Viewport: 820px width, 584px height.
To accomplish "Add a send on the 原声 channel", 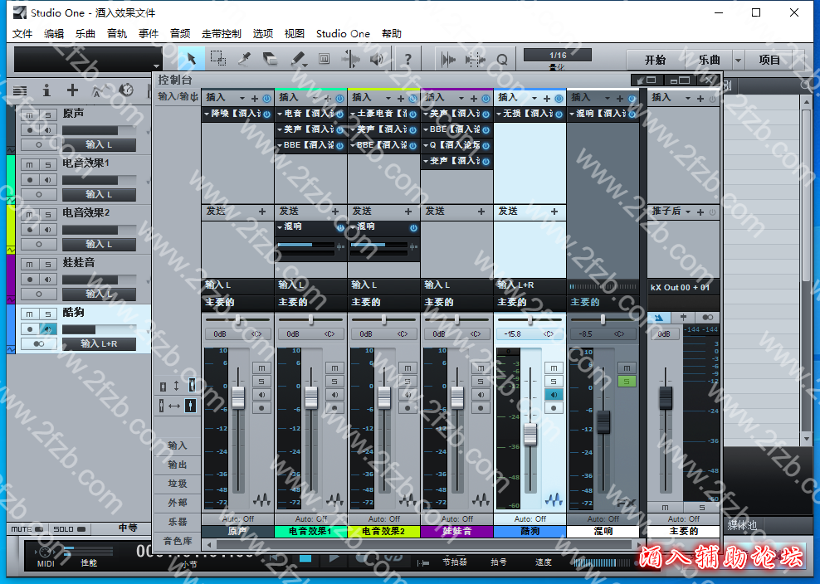I will [262, 212].
